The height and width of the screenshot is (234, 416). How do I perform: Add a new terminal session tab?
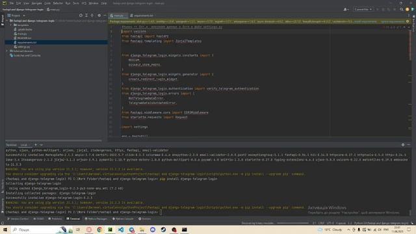coord(36,145)
